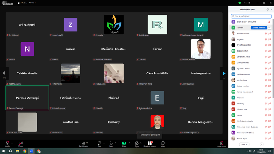The image size is (274, 154).
Task: Open the Apps button
Action: [137, 144]
